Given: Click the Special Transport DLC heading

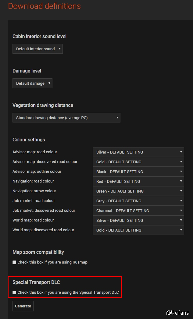Looking at the screenshot, I should [x=36, y=282].
